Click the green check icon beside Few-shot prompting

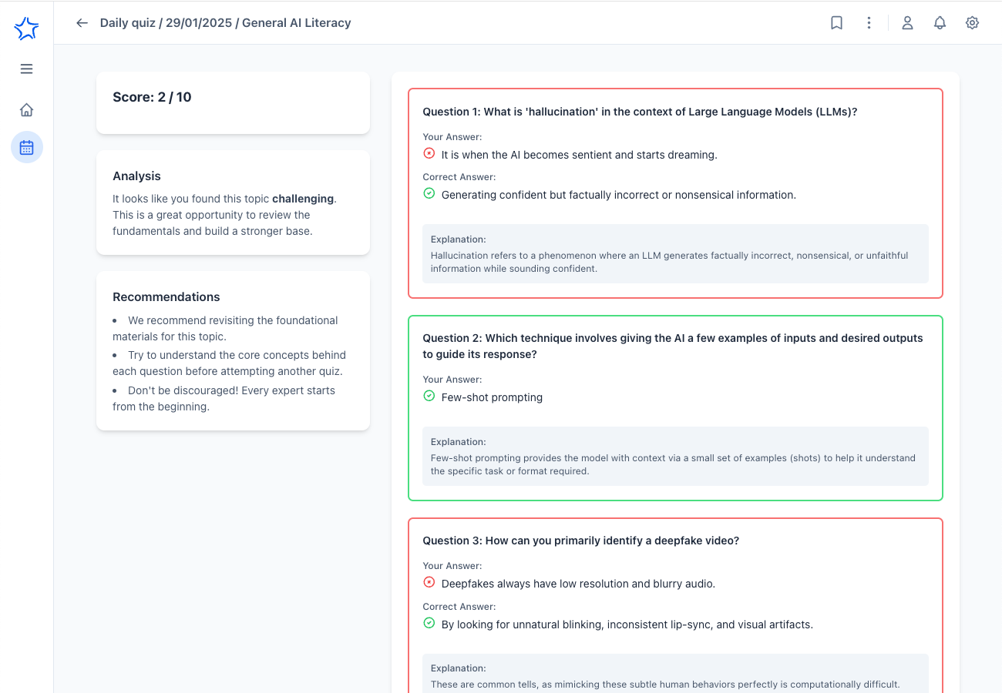pos(429,396)
